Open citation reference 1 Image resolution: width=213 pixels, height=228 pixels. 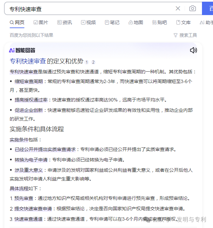87,62
